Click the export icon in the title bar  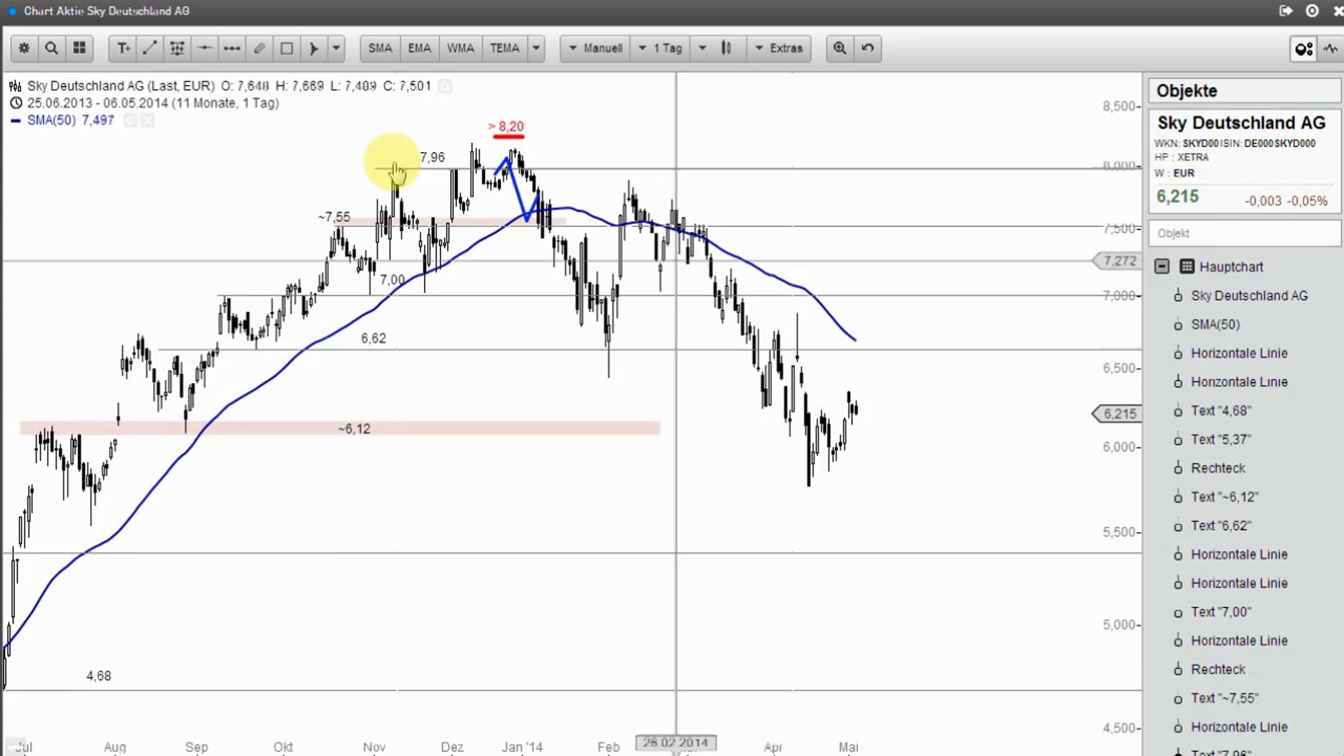pyautogui.click(x=1286, y=11)
